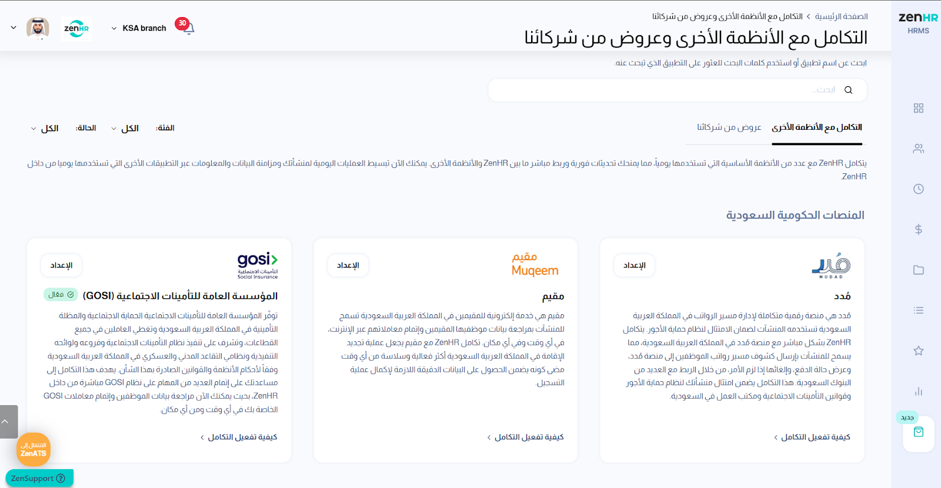941x488 pixels.
Task: Open the bar chart reports icon in sidebar
Action: pyautogui.click(x=918, y=391)
